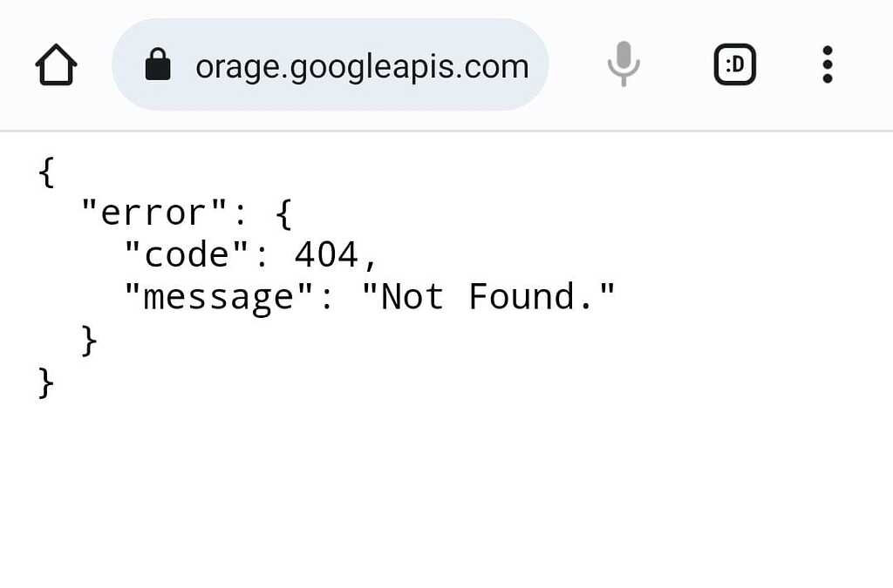Open the overflow menu on the right
Screen dimensions: 893x588
pyautogui.click(x=827, y=64)
